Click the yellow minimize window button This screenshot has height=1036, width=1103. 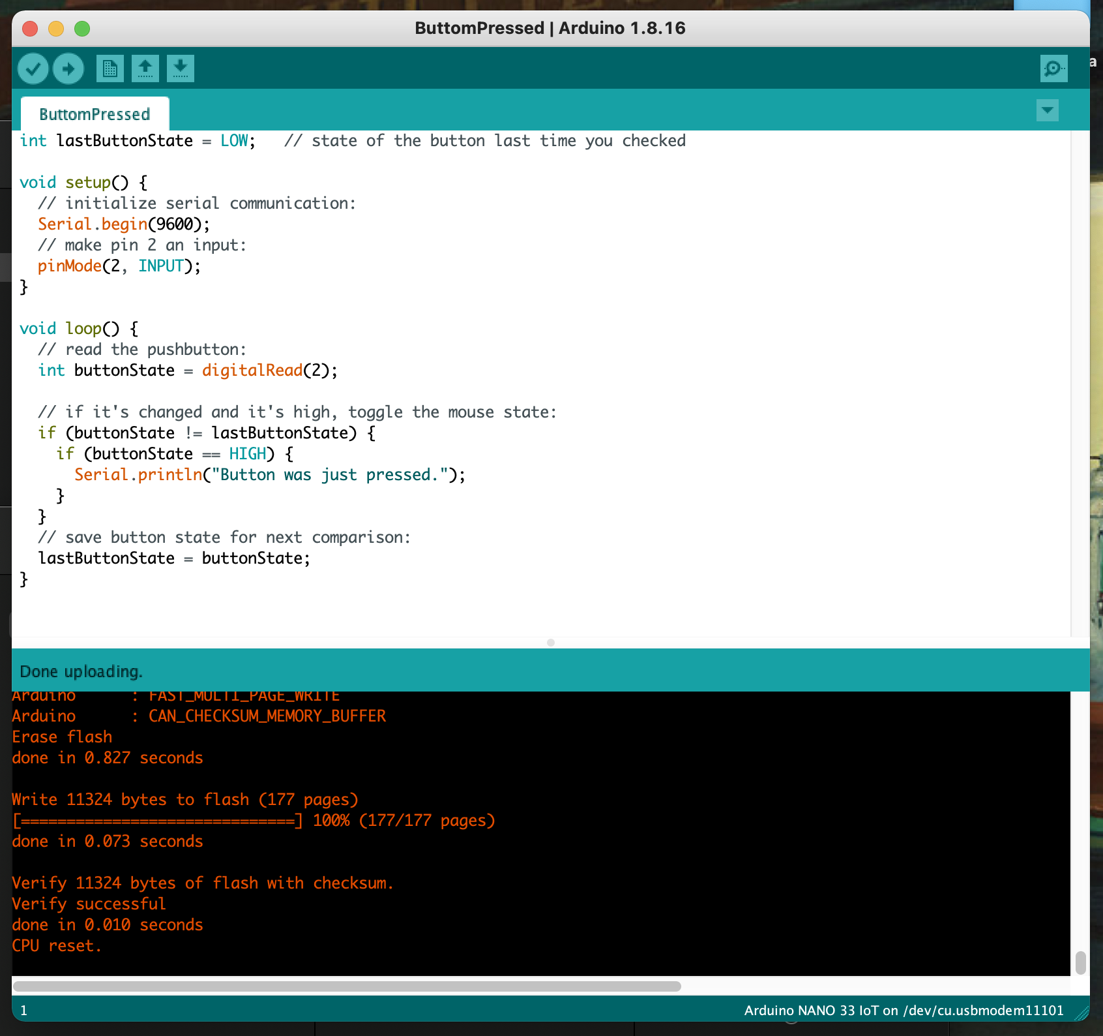point(56,29)
